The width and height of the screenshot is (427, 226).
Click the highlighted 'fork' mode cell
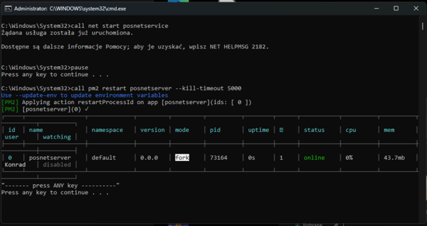[x=182, y=157]
